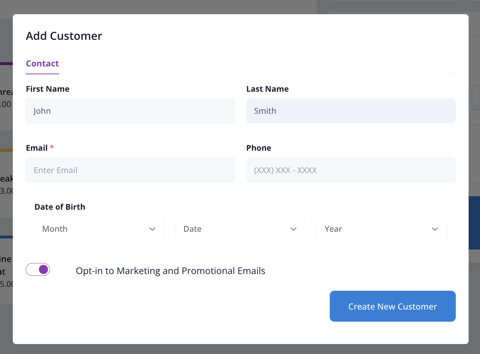Disable the marketing emails opt-in toggle
This screenshot has width=480, height=354.
(x=38, y=270)
